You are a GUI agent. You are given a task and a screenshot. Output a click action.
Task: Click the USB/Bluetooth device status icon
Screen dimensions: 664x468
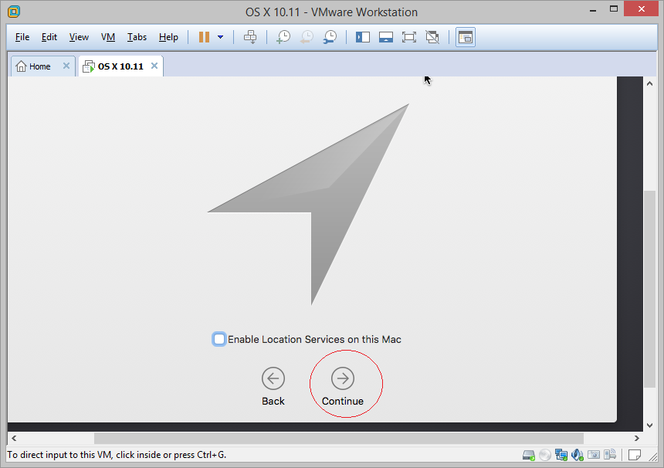[x=610, y=455]
